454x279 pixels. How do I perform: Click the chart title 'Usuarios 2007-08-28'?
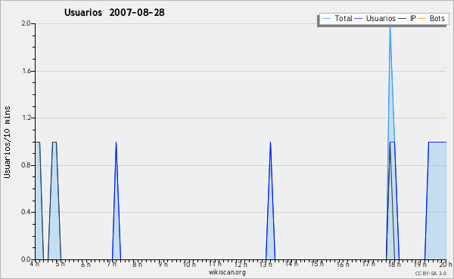[x=114, y=12]
